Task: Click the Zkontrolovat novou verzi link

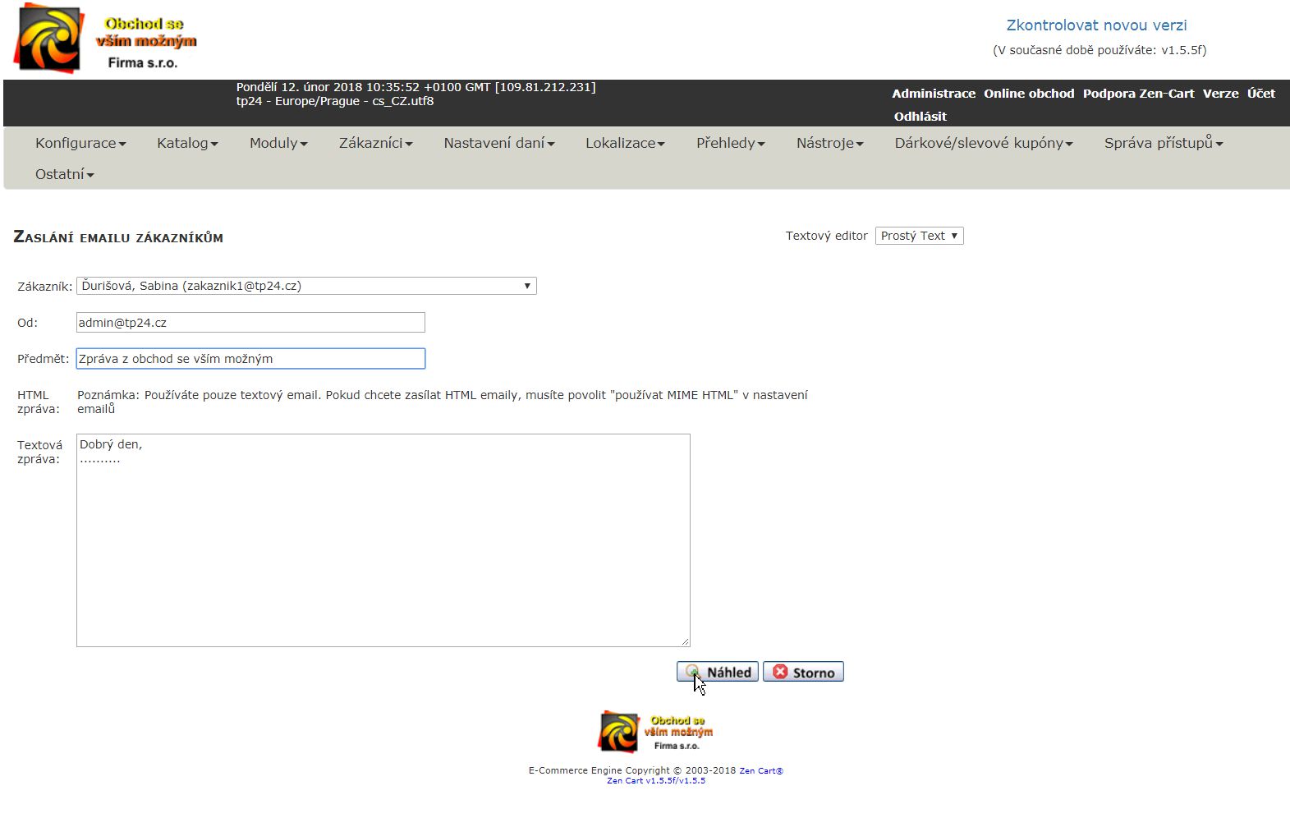Action: coord(1096,25)
